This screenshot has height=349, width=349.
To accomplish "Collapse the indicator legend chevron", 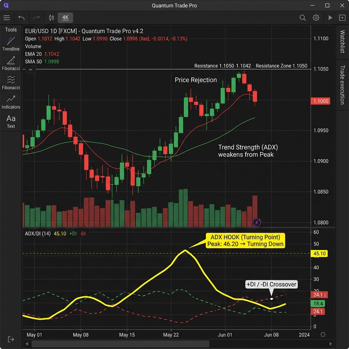I will [x=31, y=70].
